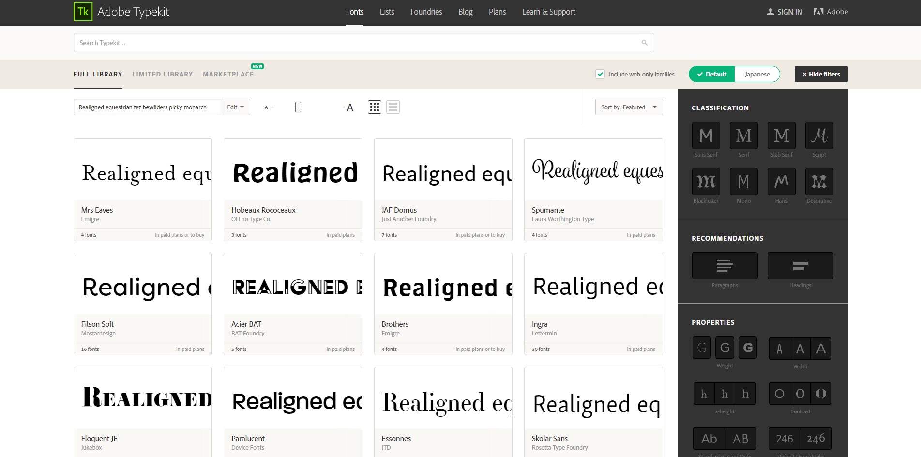This screenshot has height=457, width=921.
Task: Open the Filson Soft font thumbnail
Action: click(143, 284)
